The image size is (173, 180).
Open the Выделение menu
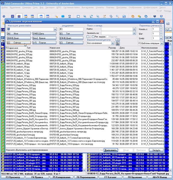click(15, 7)
